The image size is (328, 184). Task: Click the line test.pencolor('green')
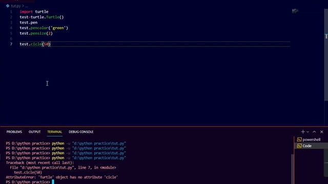[x=44, y=28]
